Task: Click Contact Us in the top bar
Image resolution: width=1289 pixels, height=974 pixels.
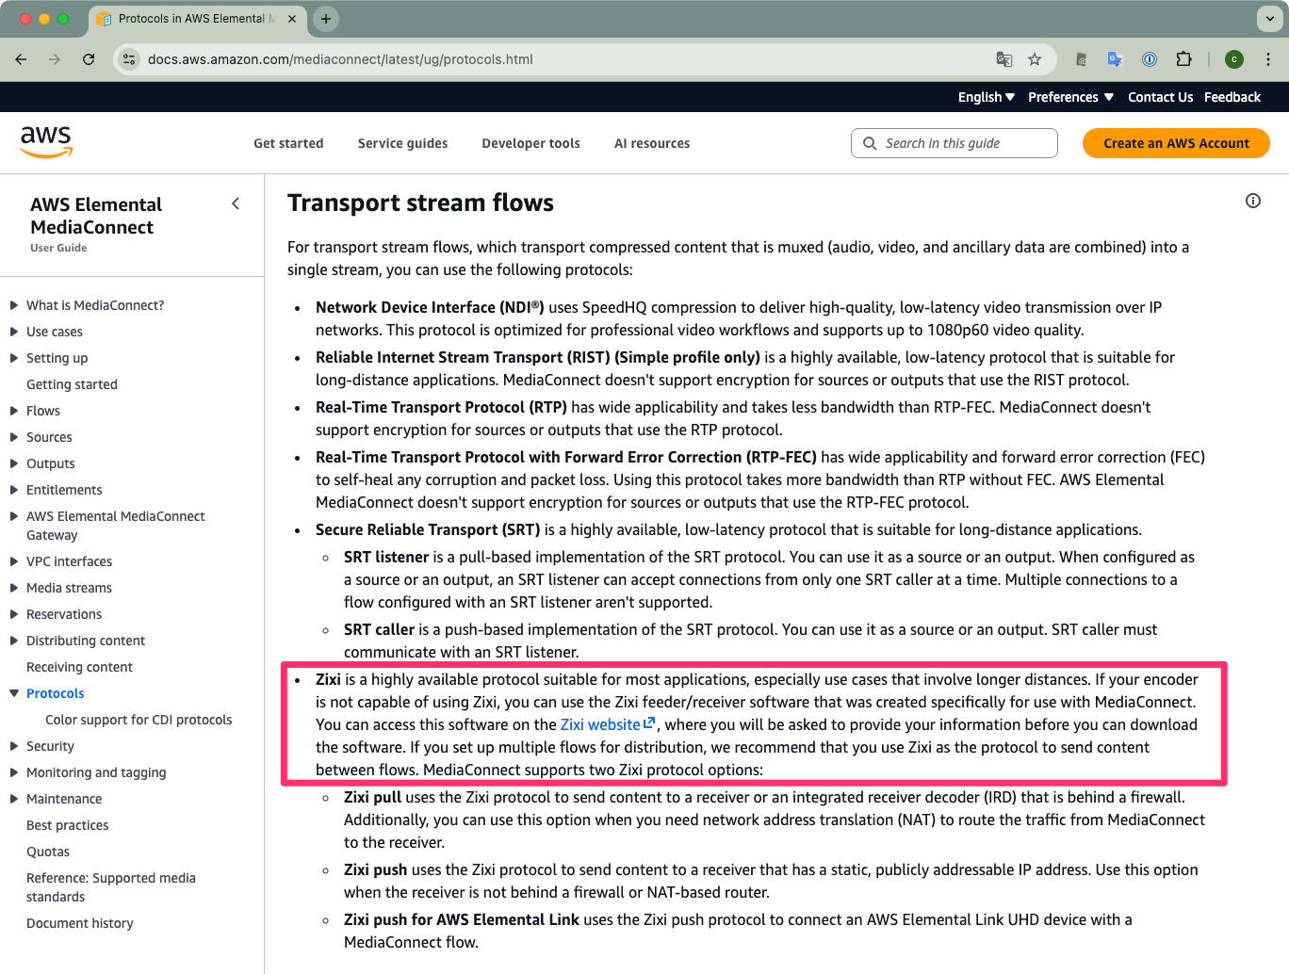Action: click(1160, 97)
